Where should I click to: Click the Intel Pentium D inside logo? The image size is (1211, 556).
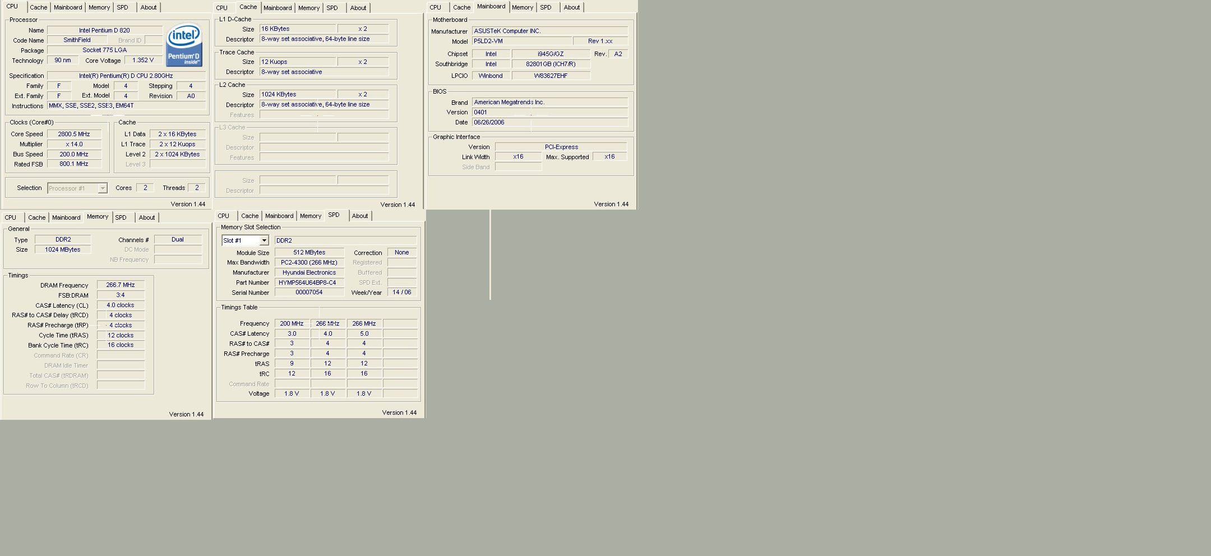(184, 45)
